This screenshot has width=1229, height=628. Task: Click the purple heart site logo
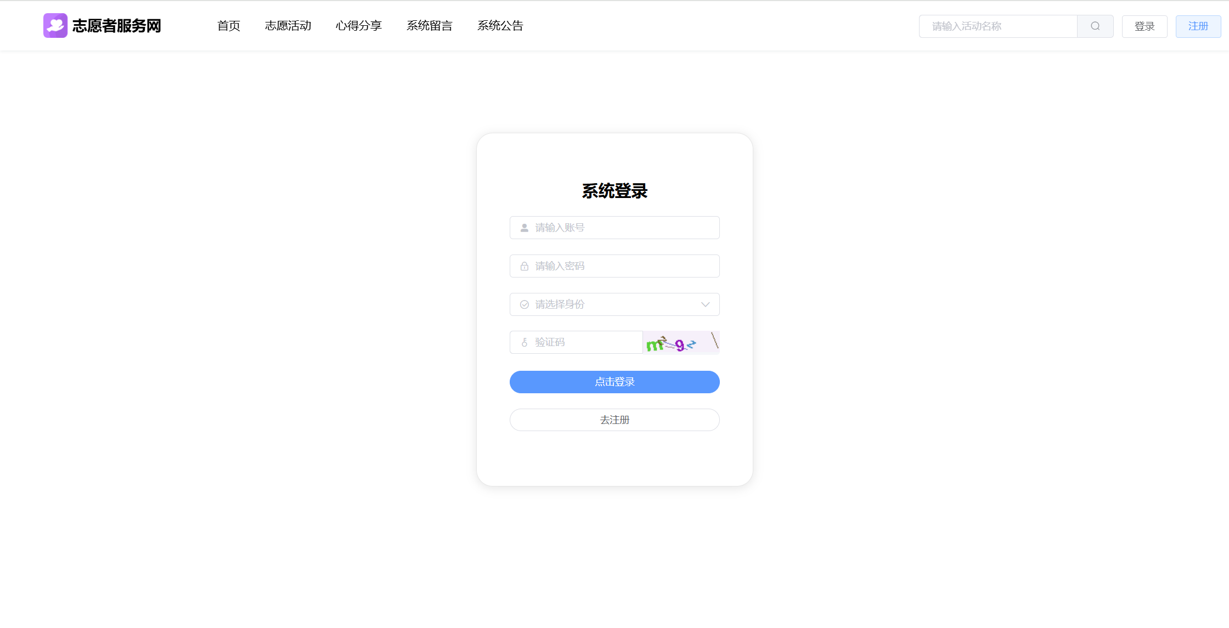(x=55, y=26)
